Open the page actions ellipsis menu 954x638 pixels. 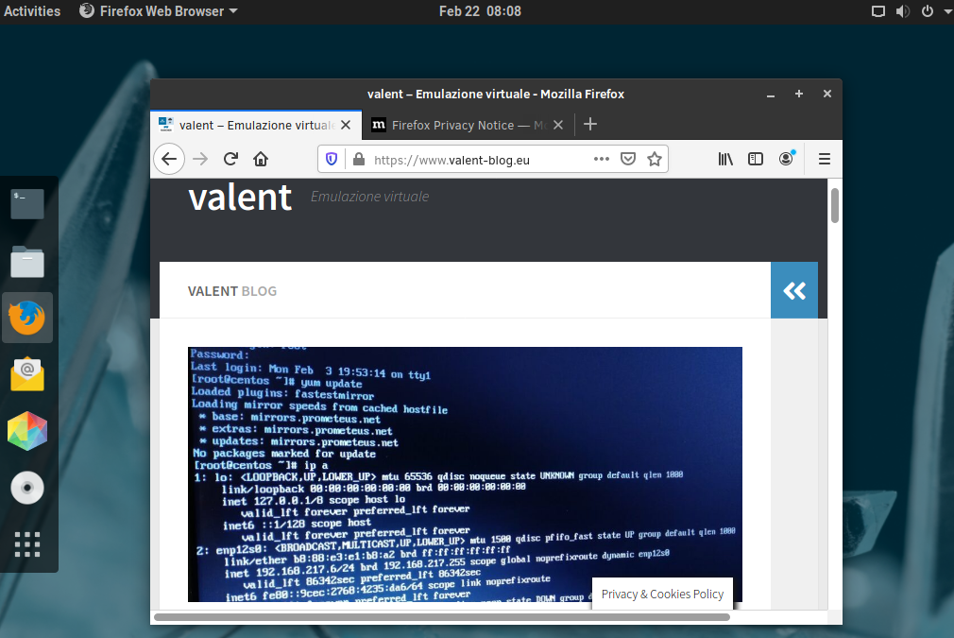[x=601, y=158]
